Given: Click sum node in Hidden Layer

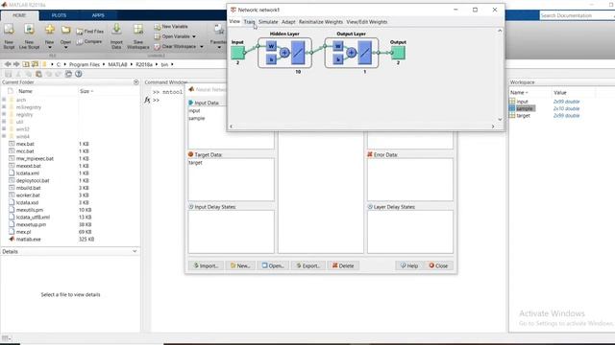Looking at the screenshot, I should pos(284,53).
